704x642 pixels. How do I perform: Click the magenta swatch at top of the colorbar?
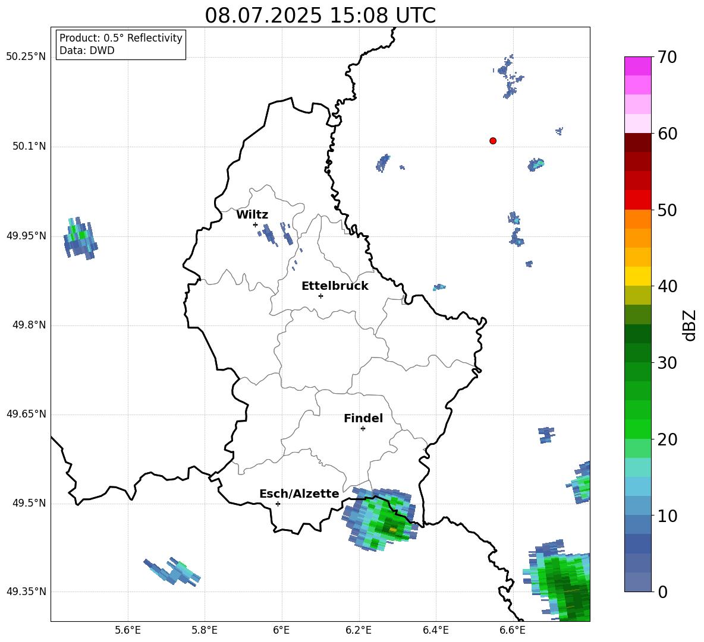(637, 66)
